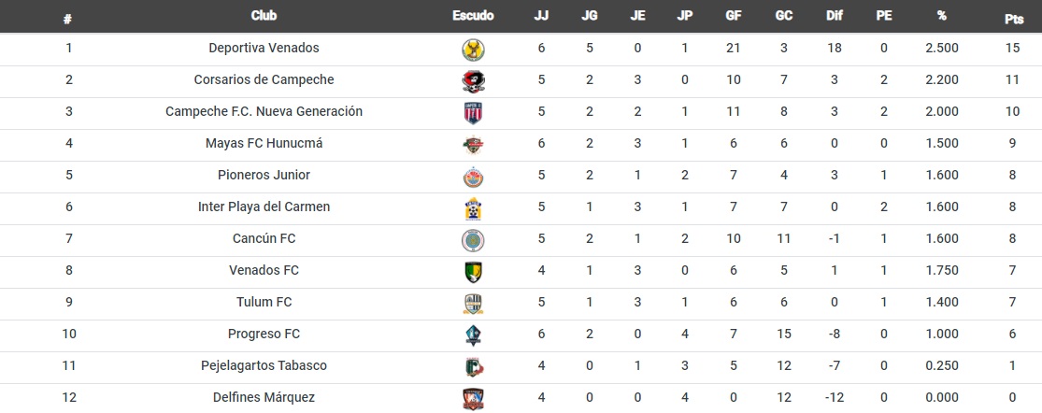Viewport: 1042px width, 413px height.
Task: Click the Deportiva Venados team crest
Action: 473,50
